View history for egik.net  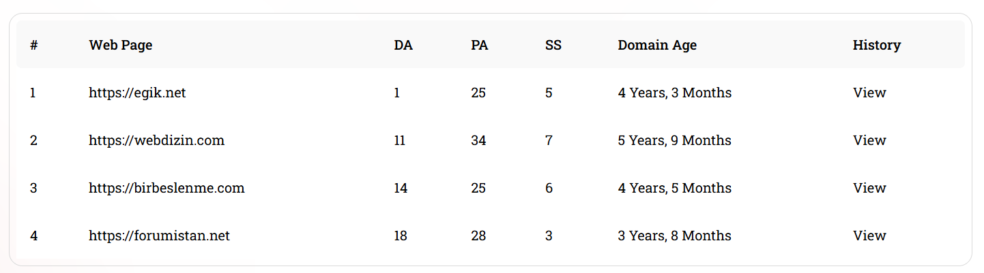[x=869, y=93]
